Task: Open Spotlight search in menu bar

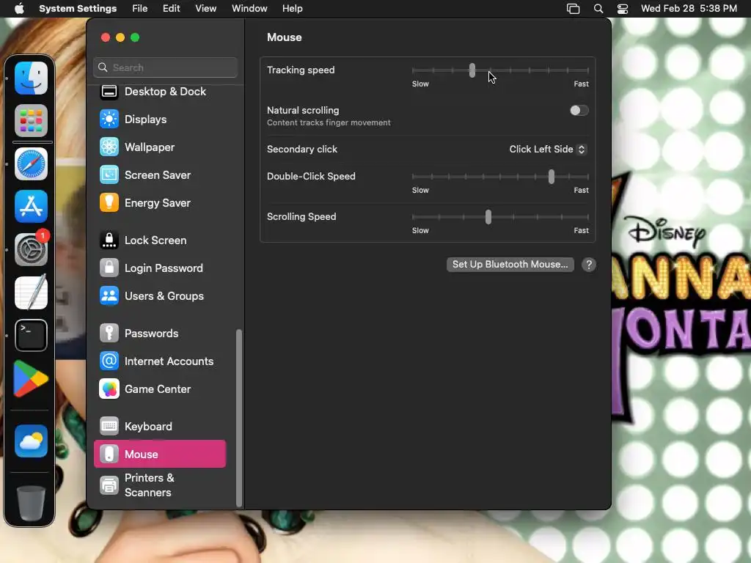Action: (x=598, y=9)
